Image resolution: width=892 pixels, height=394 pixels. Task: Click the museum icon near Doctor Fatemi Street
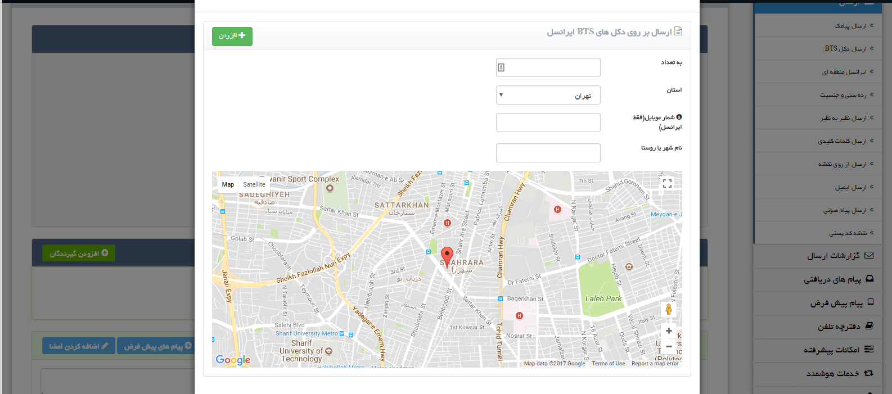[x=629, y=266]
